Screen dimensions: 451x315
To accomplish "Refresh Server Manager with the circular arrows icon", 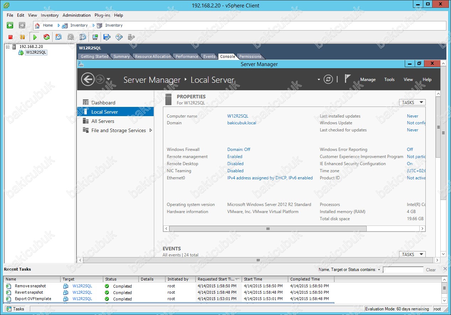I will click(328, 80).
